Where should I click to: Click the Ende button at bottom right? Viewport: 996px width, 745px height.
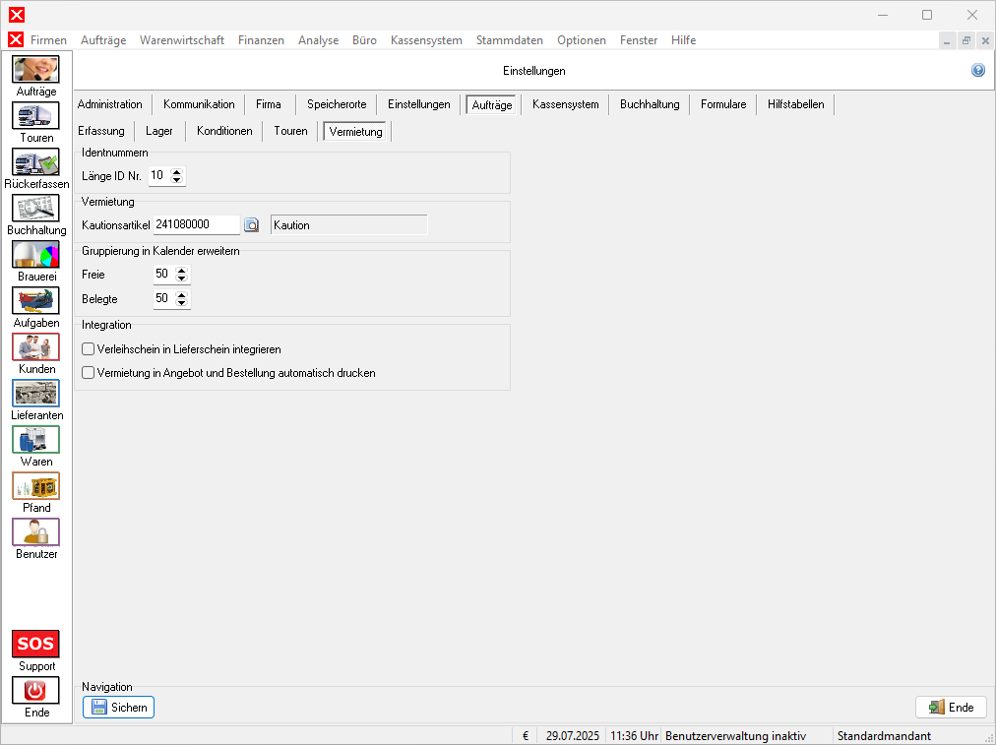click(951, 707)
